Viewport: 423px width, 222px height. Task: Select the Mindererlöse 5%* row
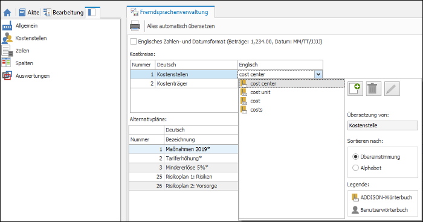click(184, 168)
